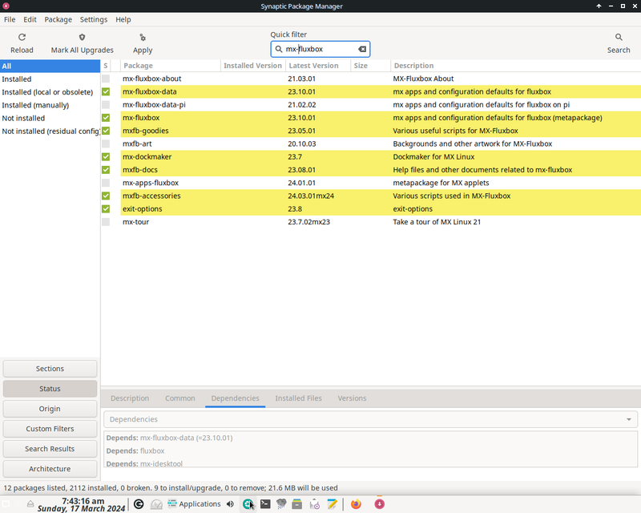Open the Help menu
641x513 pixels.
(123, 19)
